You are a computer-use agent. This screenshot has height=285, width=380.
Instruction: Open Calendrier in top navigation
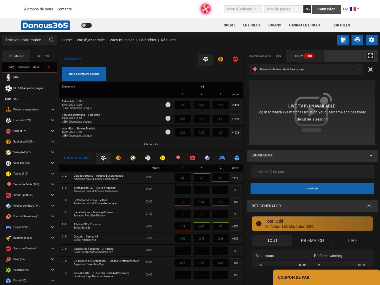[x=148, y=40]
